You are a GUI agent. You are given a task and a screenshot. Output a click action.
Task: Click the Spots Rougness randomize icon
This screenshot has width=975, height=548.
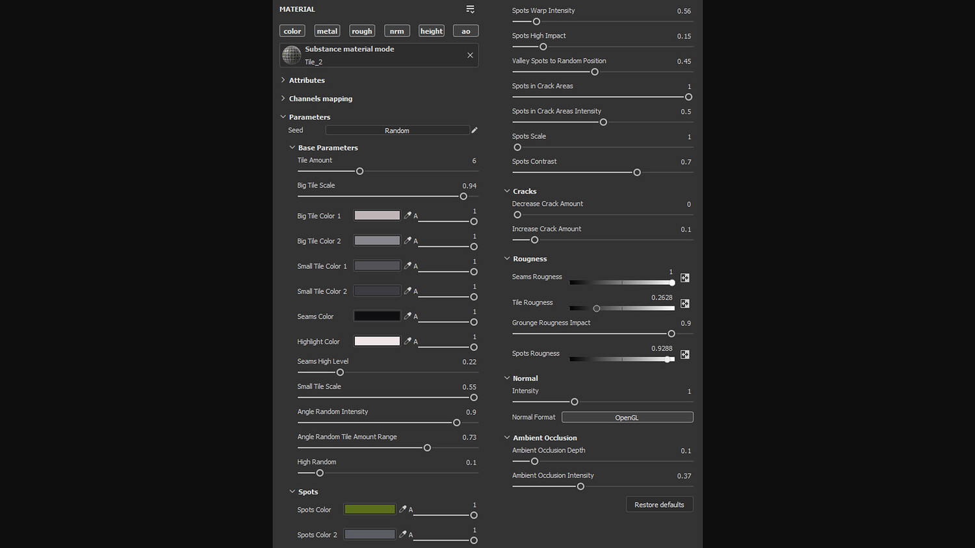(x=684, y=355)
